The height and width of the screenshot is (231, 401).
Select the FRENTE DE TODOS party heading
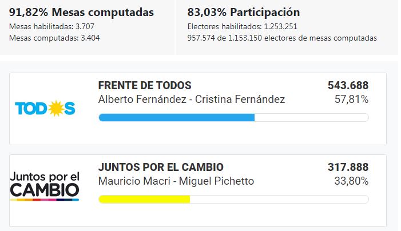point(145,85)
